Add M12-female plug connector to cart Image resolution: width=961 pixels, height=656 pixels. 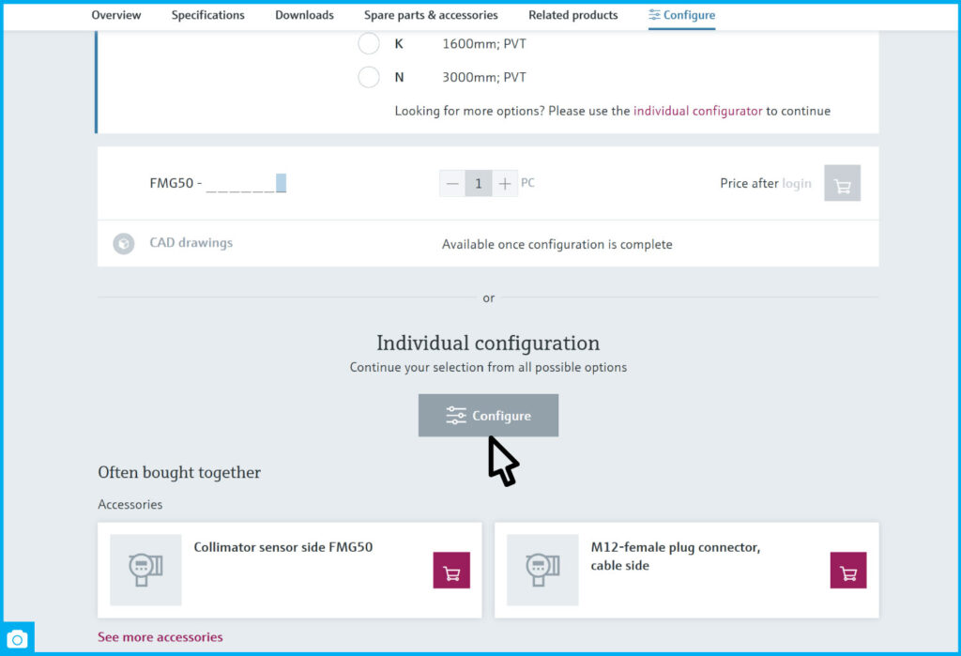pyautogui.click(x=847, y=571)
